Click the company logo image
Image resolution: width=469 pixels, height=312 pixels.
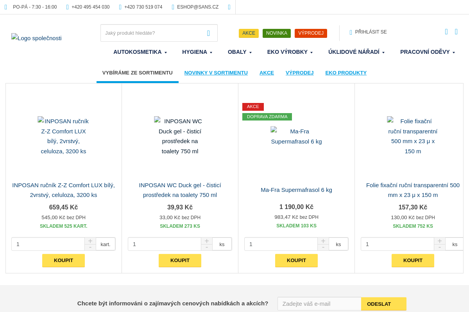[36, 38]
